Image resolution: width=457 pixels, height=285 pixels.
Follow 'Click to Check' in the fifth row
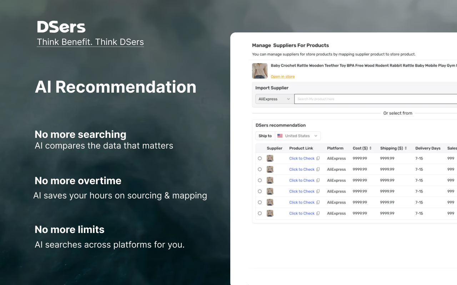point(302,203)
